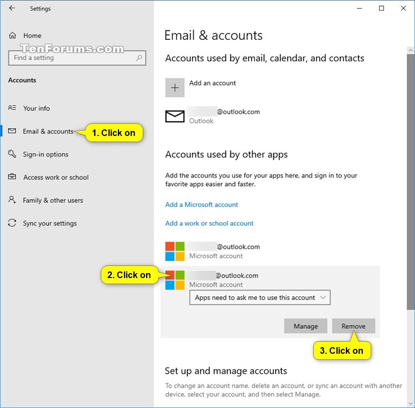The height and width of the screenshot is (408, 415).
Task: Click the Sign-in options key icon
Action: (x=12, y=154)
